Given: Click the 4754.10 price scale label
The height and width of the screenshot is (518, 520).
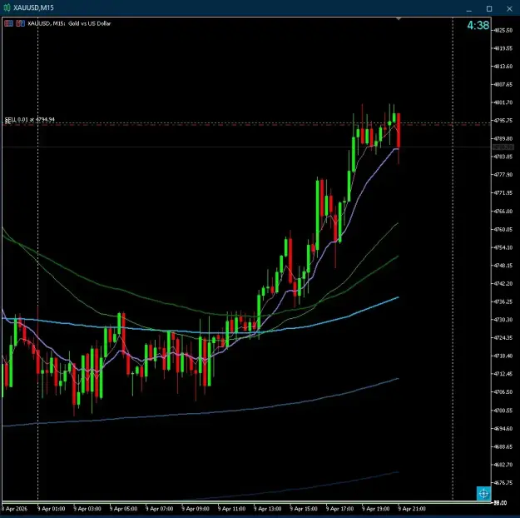Looking at the screenshot, I should pos(503,247).
